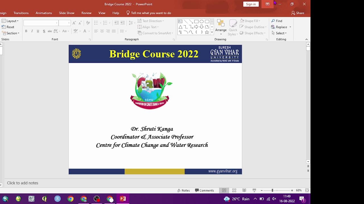Select the Down Arrow block shape
The image size is (364, 204).
pos(202,27)
